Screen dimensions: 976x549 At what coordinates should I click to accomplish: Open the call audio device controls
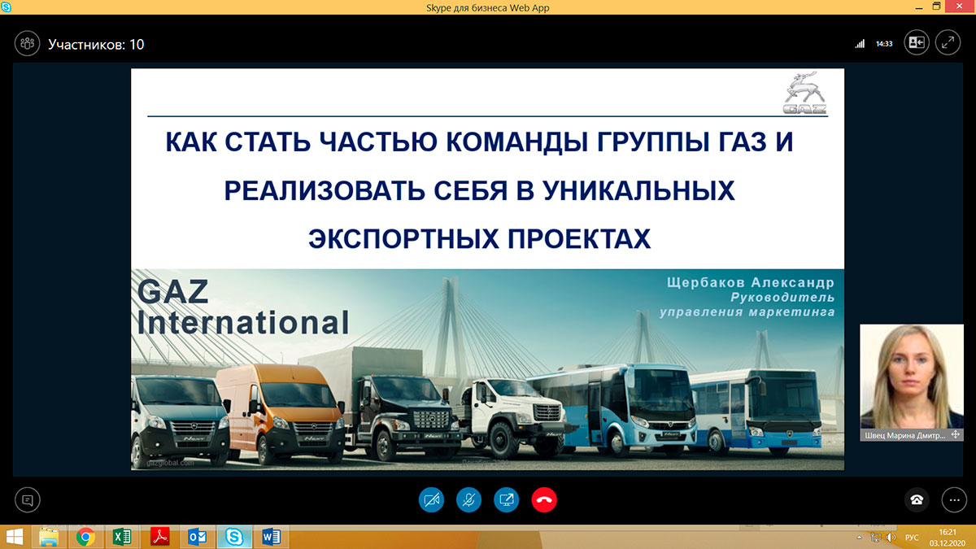click(917, 499)
